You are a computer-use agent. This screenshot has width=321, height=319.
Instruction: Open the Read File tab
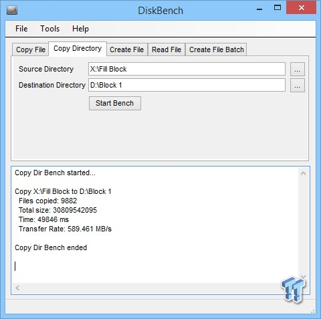167,49
